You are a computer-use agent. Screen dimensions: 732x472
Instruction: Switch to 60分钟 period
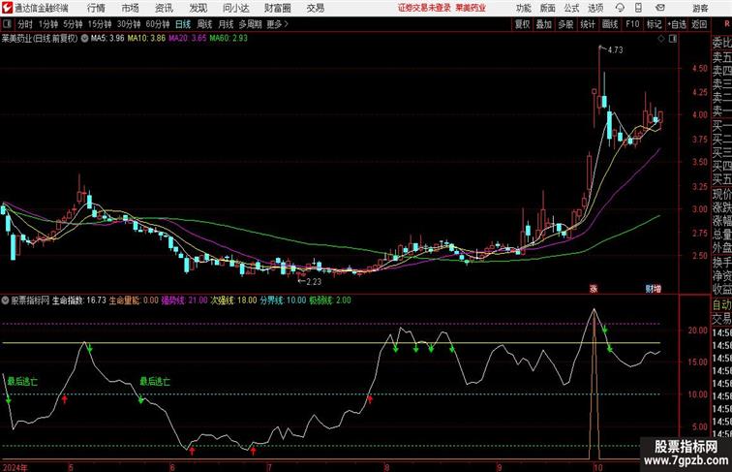tap(158, 24)
